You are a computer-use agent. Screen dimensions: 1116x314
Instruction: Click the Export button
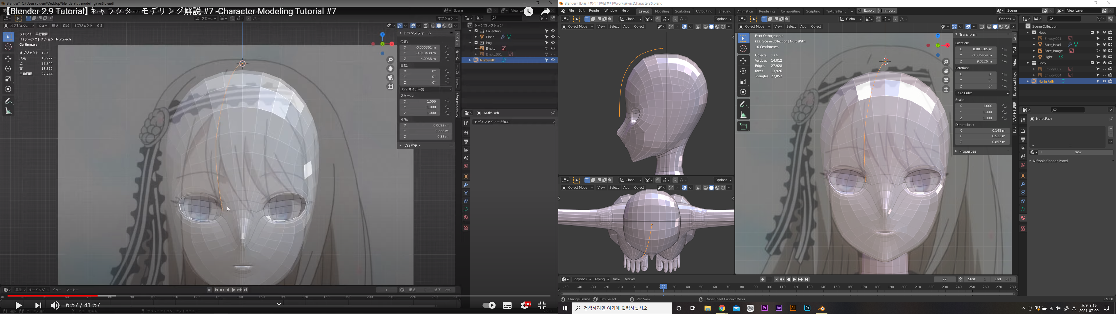(869, 11)
